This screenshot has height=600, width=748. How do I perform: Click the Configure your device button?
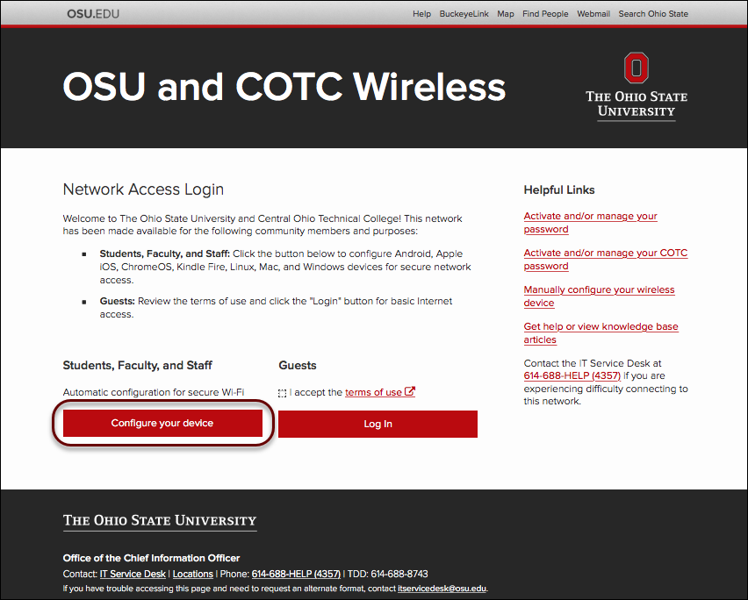coord(162,422)
